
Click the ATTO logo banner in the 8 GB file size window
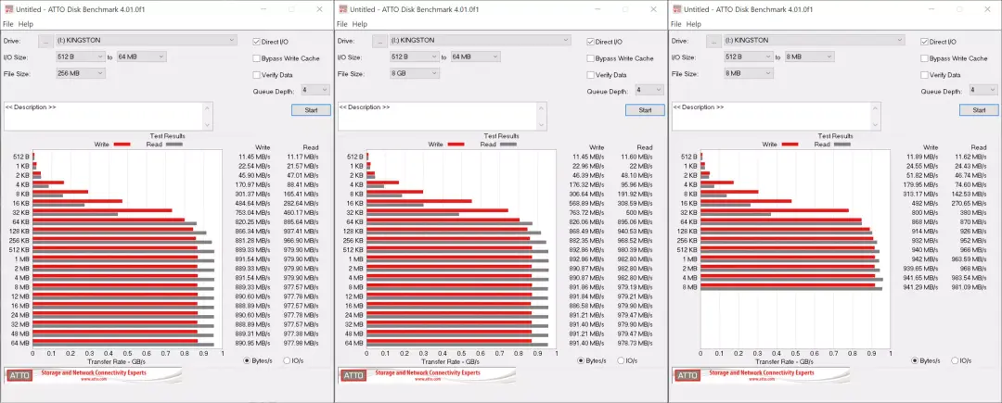click(x=427, y=374)
